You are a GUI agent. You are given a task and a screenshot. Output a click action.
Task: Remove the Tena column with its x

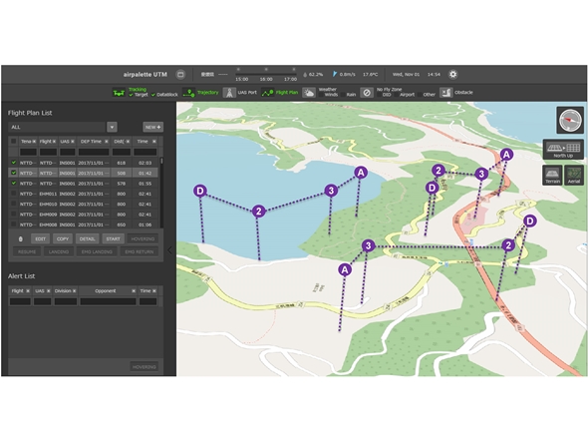(34, 142)
